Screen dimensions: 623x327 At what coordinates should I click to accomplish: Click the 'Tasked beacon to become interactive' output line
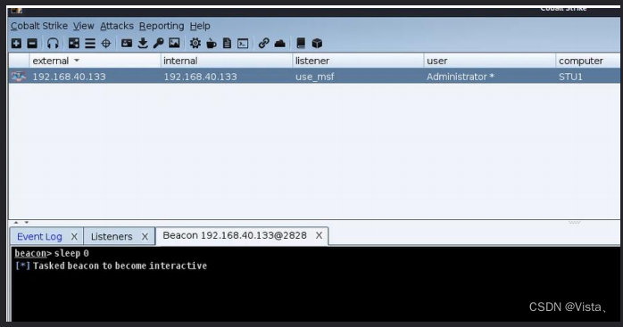pyautogui.click(x=111, y=266)
